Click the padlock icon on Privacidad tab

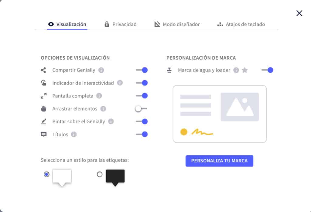pos(107,24)
